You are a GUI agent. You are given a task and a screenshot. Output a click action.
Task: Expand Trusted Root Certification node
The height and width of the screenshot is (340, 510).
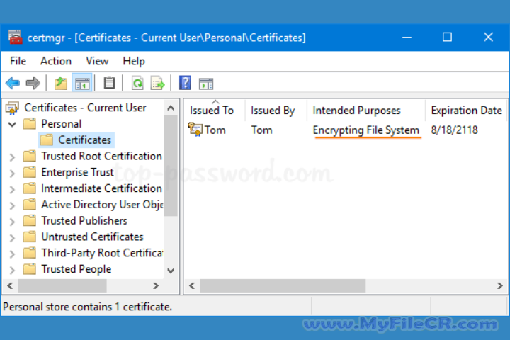tap(12, 157)
